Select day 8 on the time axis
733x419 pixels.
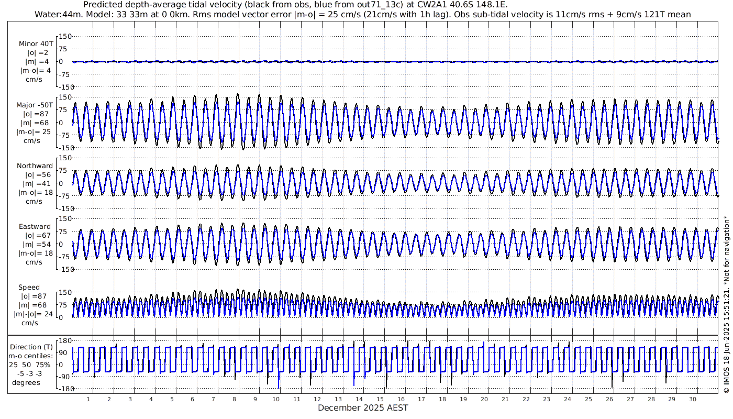(234, 399)
